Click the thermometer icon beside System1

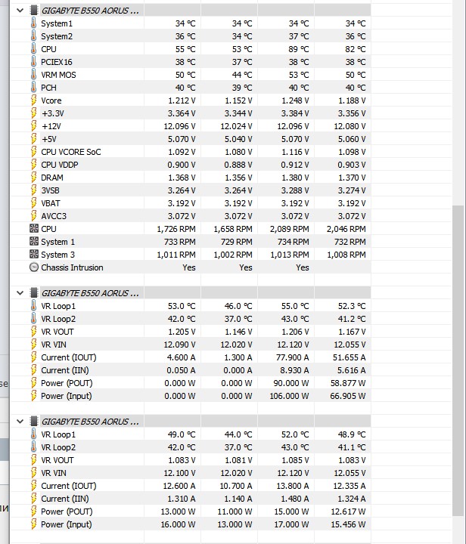pos(33,23)
